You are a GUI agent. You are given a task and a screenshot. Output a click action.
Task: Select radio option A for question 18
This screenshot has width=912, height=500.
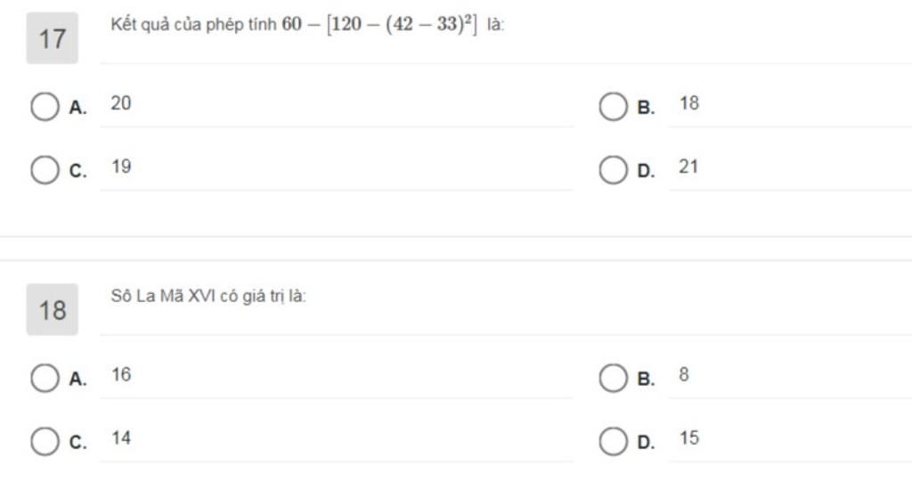click(44, 378)
